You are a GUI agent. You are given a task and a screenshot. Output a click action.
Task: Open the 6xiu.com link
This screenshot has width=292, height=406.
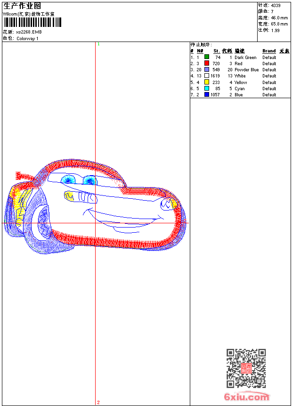[247, 397]
